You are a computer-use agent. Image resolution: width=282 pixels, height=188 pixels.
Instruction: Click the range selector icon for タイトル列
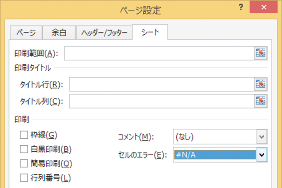click(x=260, y=101)
